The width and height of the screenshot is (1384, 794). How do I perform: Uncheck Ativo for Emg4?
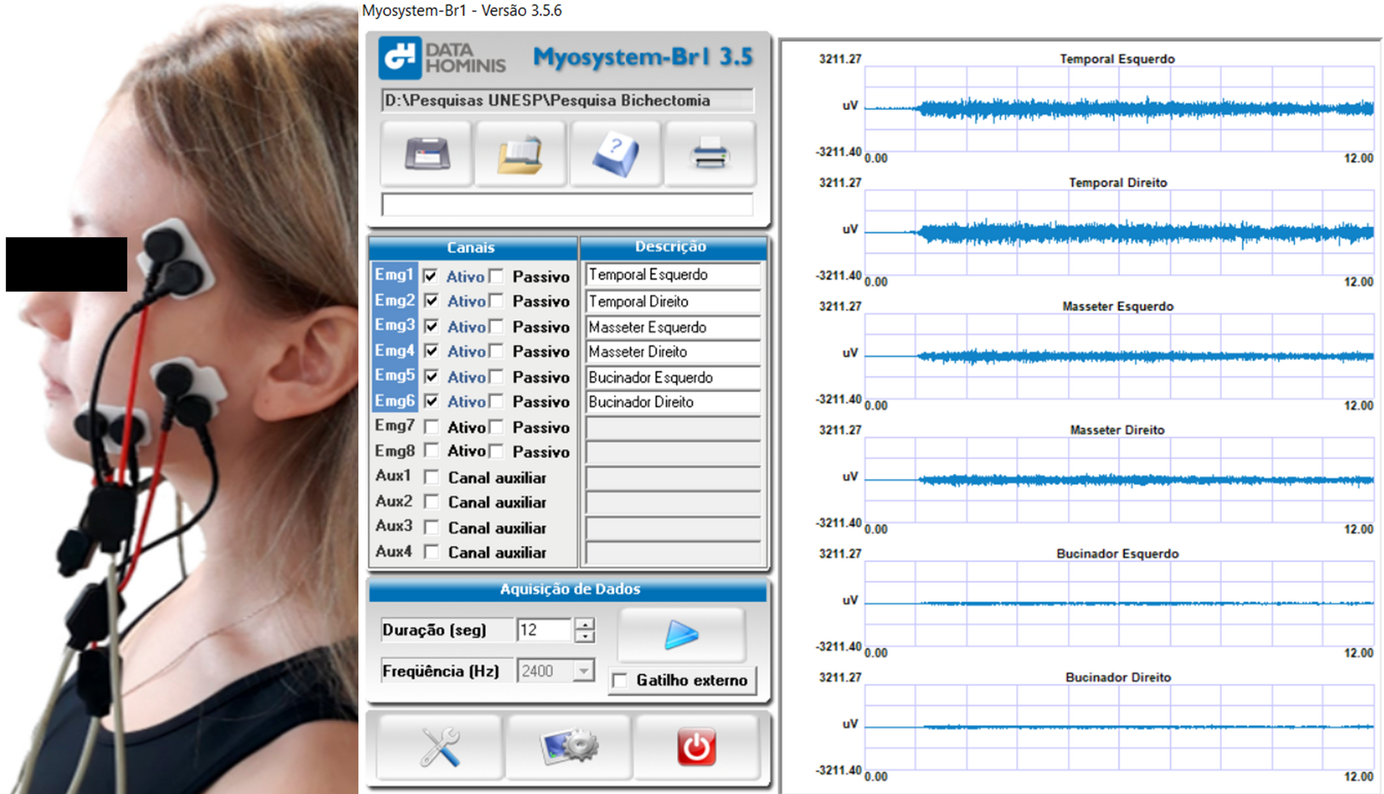[x=431, y=351]
